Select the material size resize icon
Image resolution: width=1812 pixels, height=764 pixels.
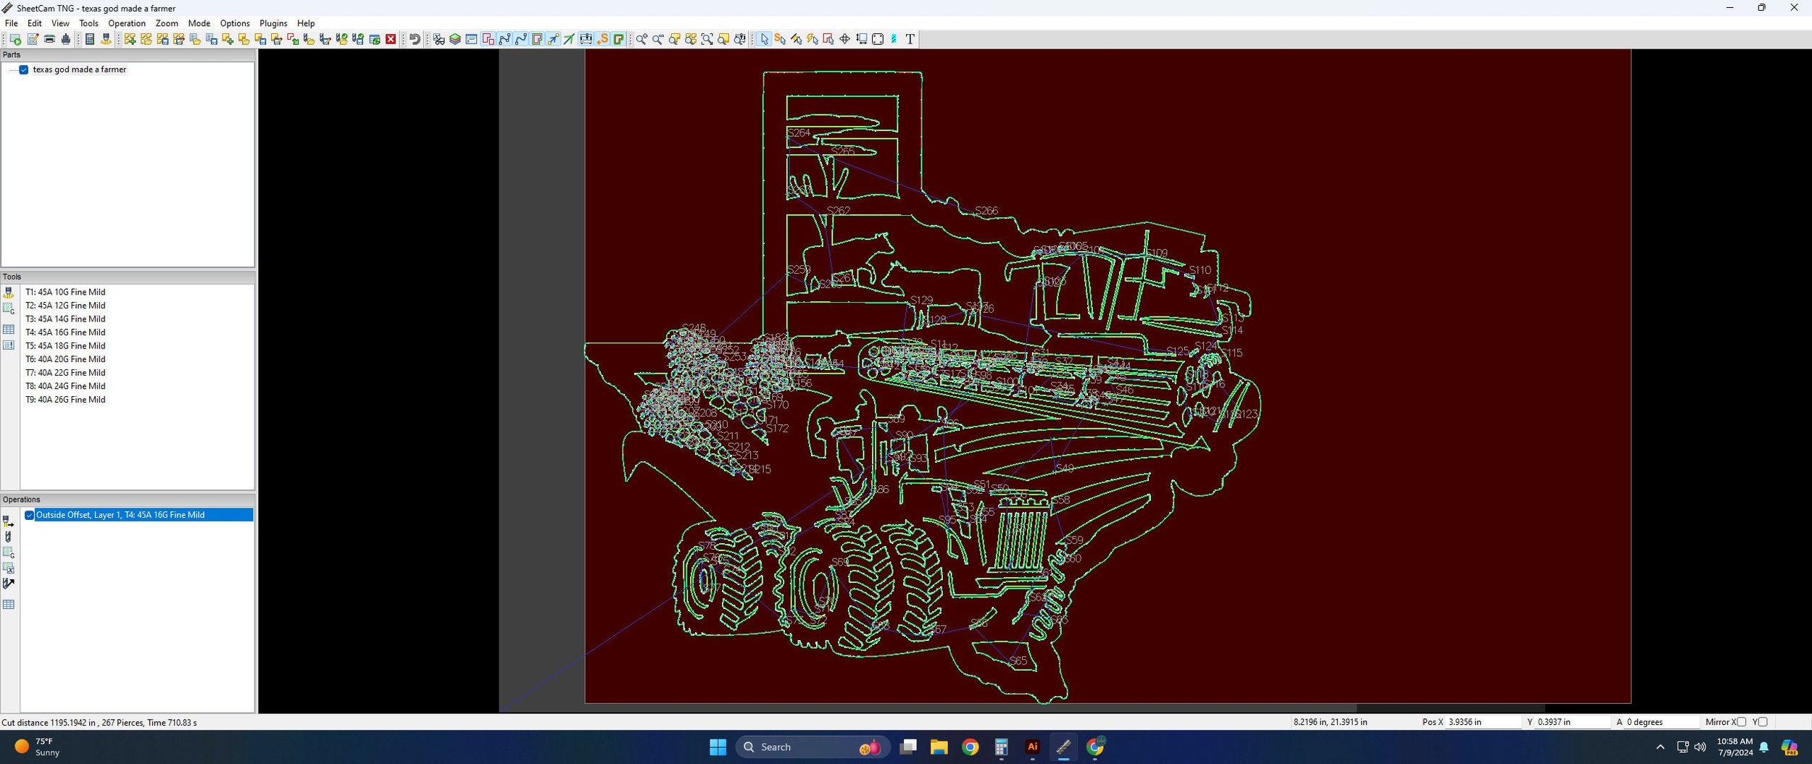click(x=861, y=39)
